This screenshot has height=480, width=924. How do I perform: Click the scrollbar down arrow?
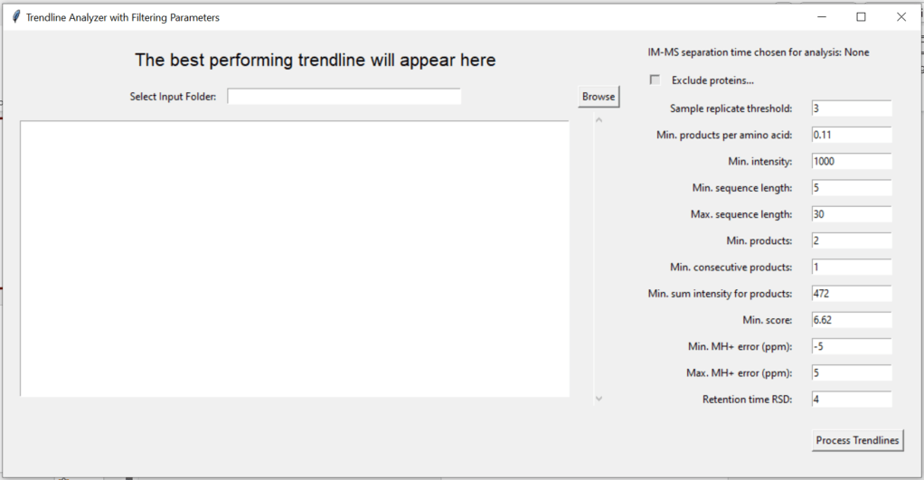click(598, 399)
